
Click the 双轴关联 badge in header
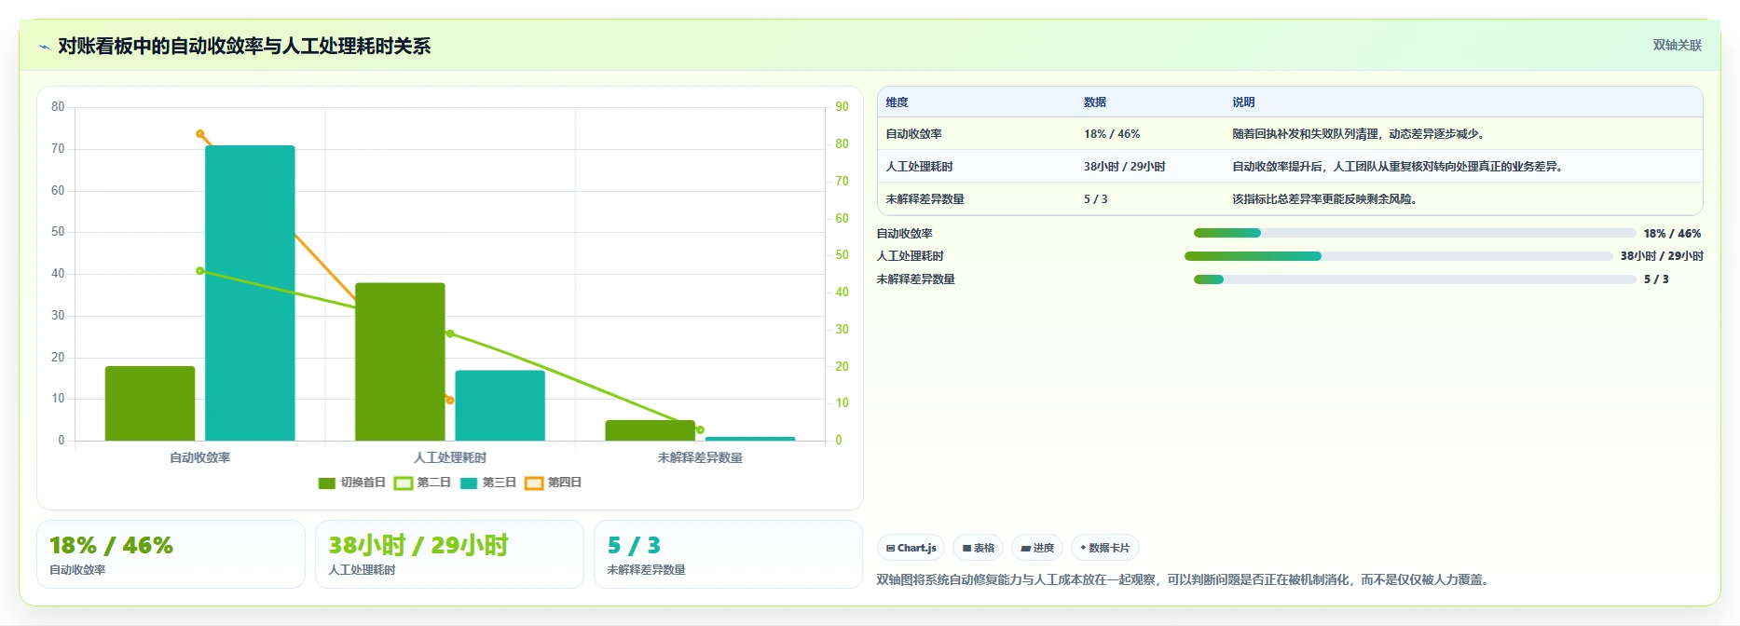(1677, 45)
